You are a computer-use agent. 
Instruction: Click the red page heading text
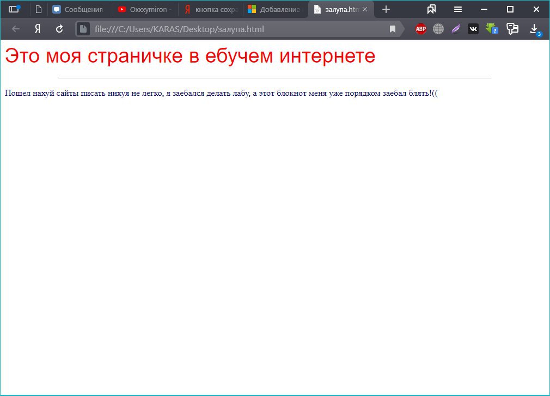190,55
